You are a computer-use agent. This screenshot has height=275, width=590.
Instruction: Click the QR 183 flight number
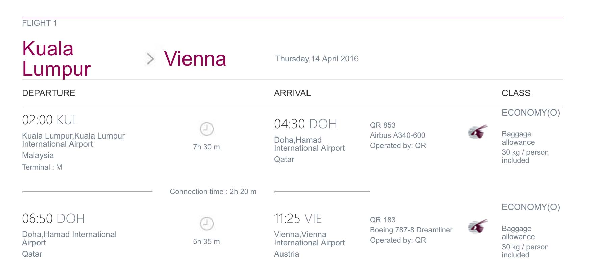[383, 220]
